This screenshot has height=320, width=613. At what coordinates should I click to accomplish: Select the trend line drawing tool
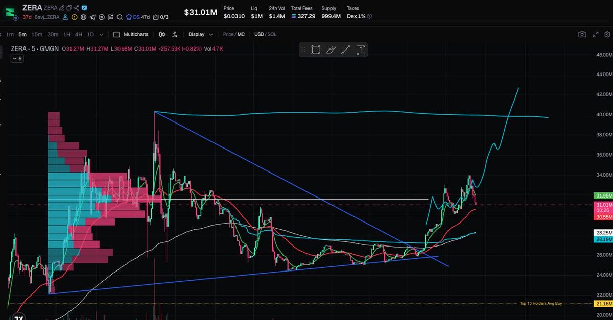(346, 50)
